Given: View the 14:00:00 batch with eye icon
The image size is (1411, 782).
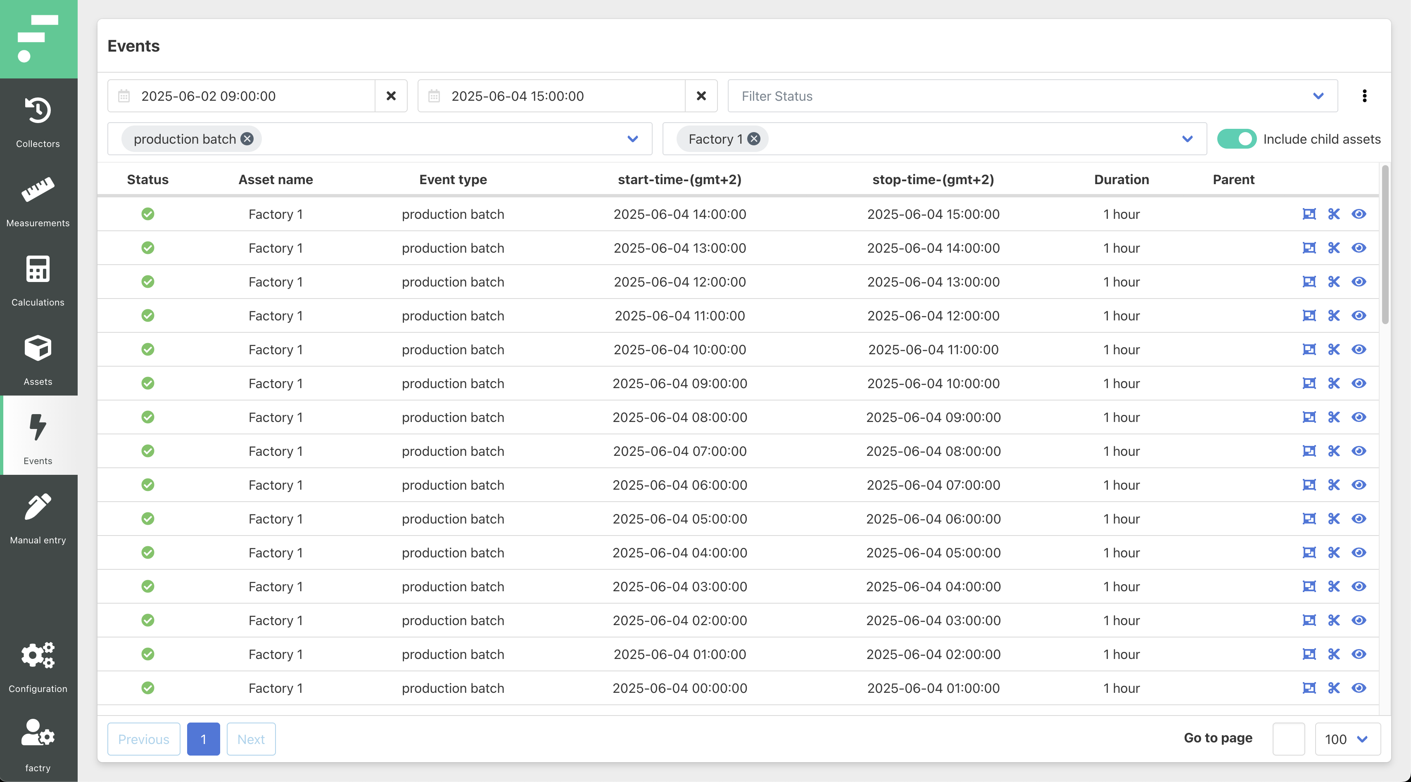Looking at the screenshot, I should pyautogui.click(x=1359, y=214).
